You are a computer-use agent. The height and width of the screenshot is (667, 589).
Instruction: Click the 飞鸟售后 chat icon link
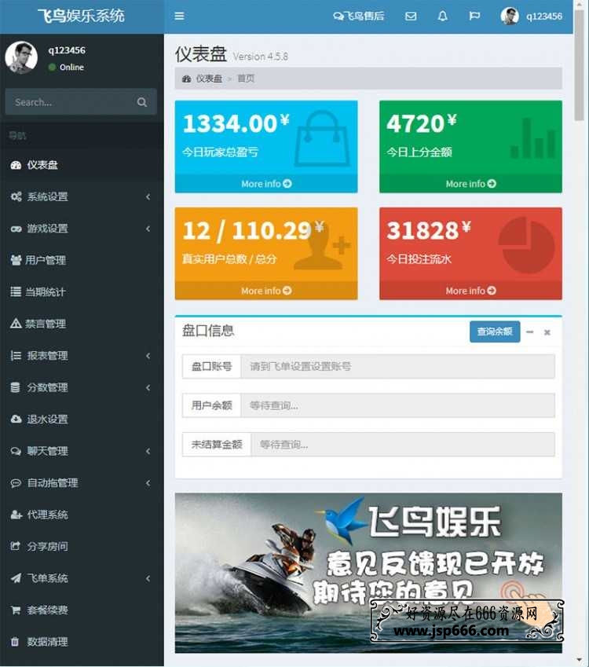[x=359, y=16]
